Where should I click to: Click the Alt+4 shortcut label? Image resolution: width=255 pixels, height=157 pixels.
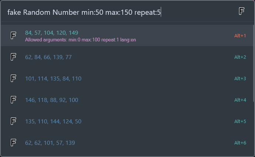click(x=240, y=100)
